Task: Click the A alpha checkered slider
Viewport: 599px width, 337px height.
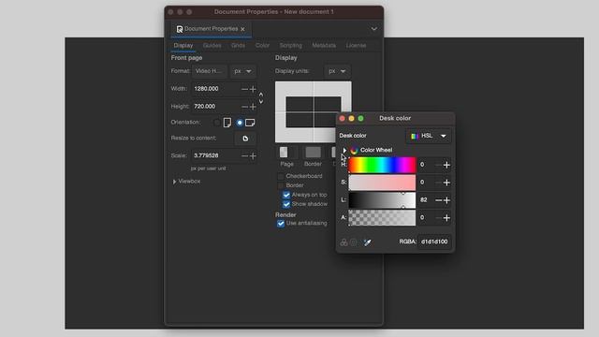Action: pyautogui.click(x=382, y=218)
